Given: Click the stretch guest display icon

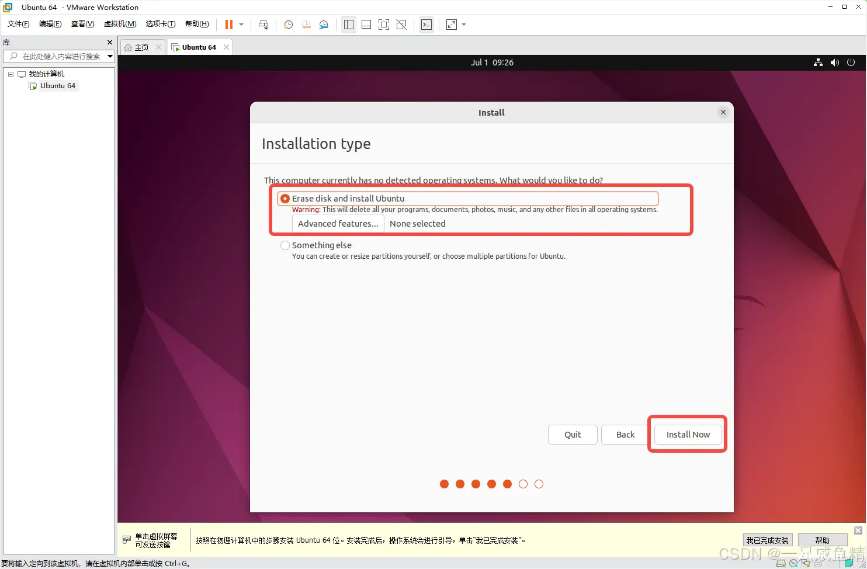Looking at the screenshot, I should point(452,25).
